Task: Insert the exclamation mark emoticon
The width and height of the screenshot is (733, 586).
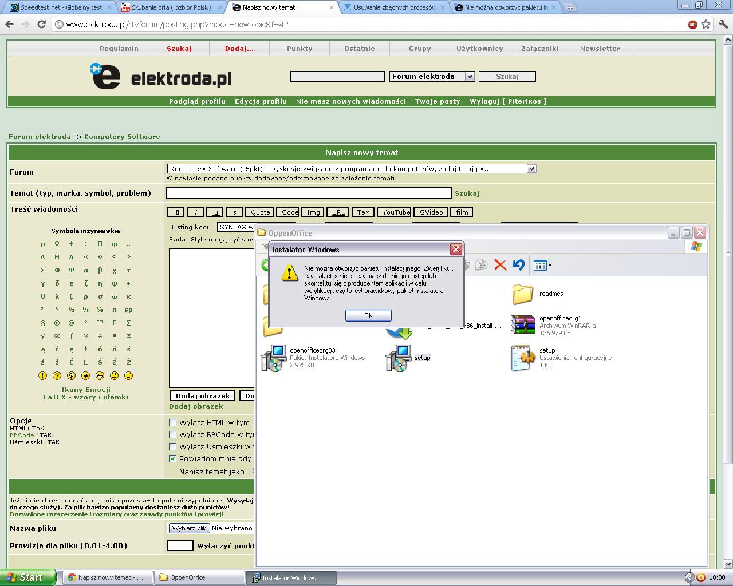Action: click(x=42, y=376)
